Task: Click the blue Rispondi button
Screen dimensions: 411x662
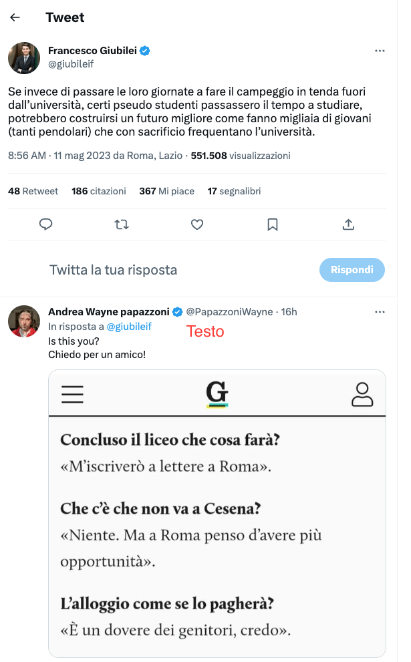Action: (x=352, y=270)
